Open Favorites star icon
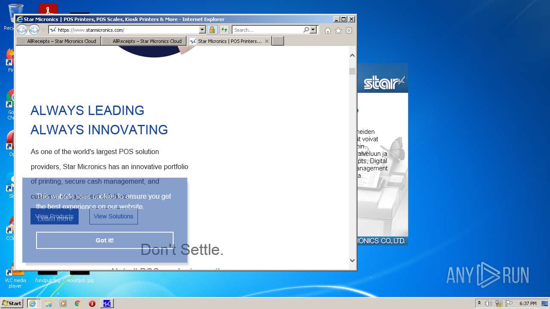The width and height of the screenshot is (550, 309). coord(338,30)
